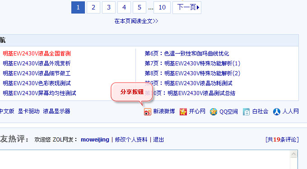Click the Baishehui document icon
Image resolution: width=307 pixels, height=169 pixels.
point(246,112)
